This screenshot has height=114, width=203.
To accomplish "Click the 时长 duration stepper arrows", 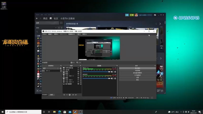I will click(61, 71).
